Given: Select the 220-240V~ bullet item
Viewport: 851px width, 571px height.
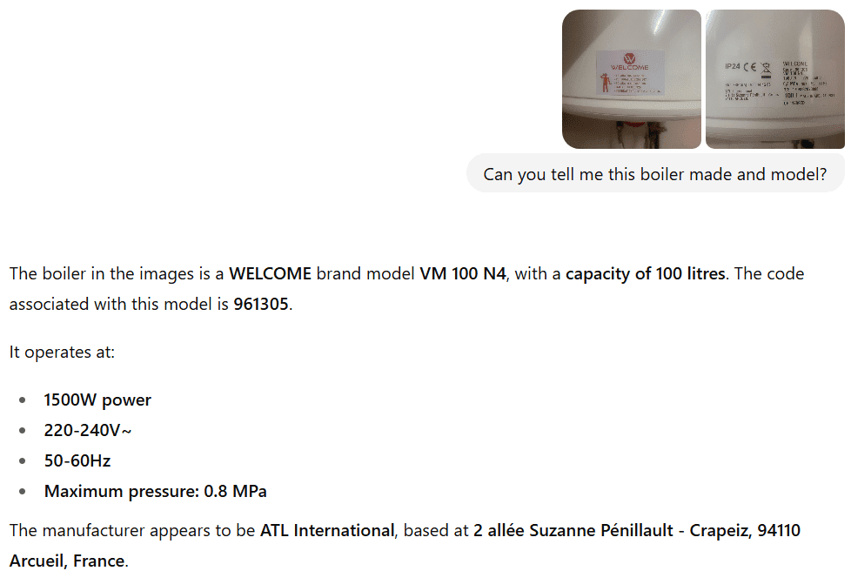Looking at the screenshot, I should [87, 430].
